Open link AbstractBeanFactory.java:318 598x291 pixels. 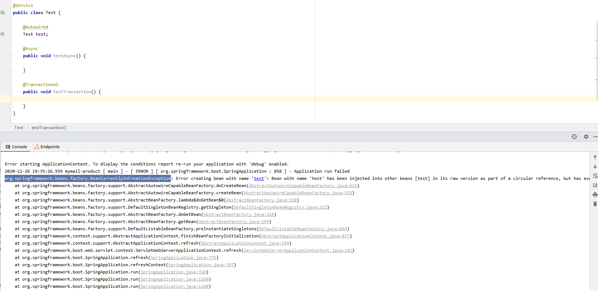pos(239,214)
